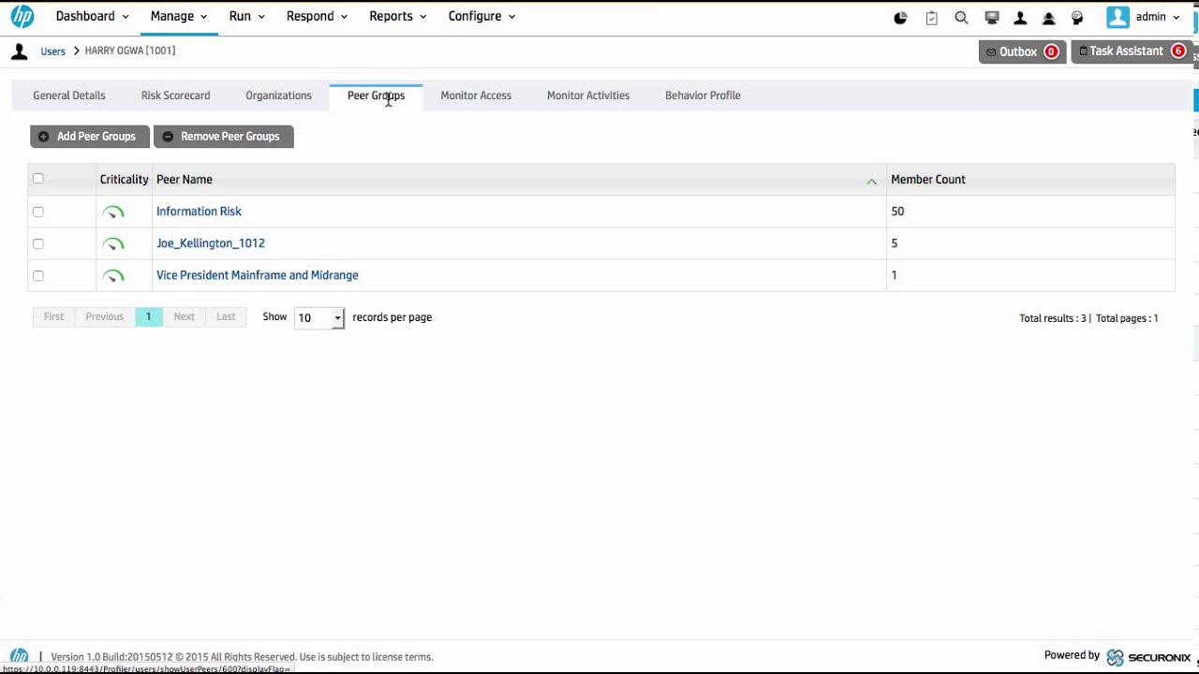The image size is (1199, 674).
Task: Click the Add Peer Groups button
Action: click(90, 137)
